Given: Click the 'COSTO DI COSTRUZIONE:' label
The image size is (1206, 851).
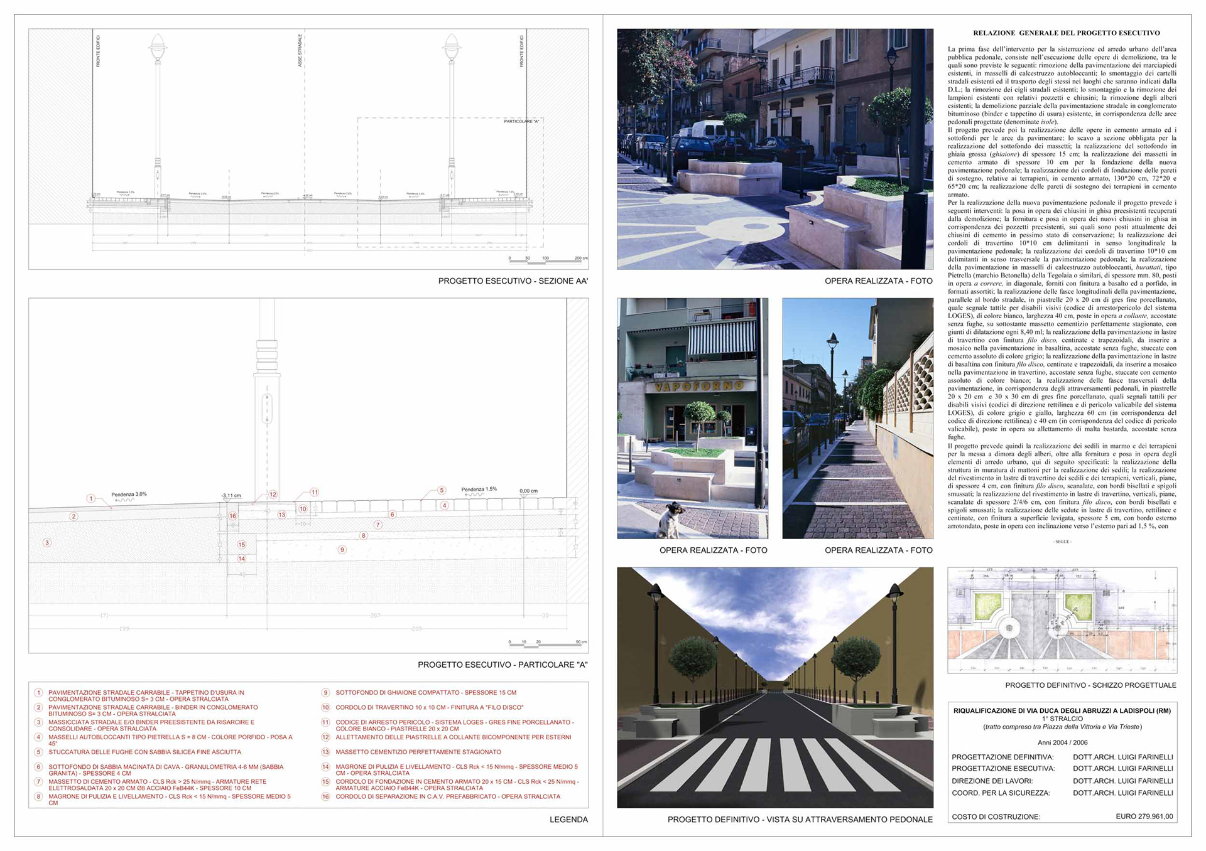Looking at the screenshot, I should pyautogui.click(x=996, y=817).
